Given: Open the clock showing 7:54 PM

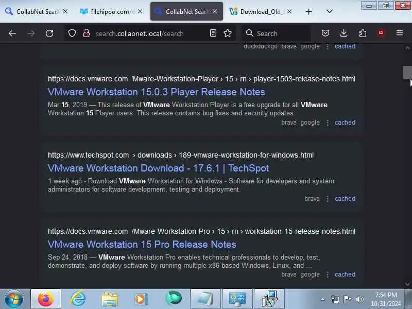Looking at the screenshot, I should tap(386, 299).
